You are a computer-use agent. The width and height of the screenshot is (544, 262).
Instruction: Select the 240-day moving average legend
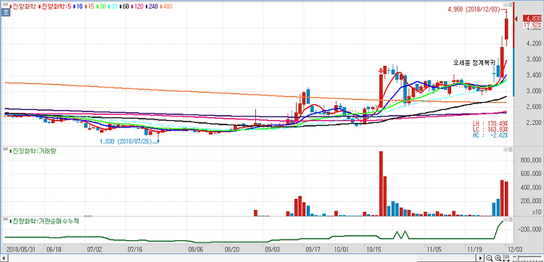coord(152,7)
